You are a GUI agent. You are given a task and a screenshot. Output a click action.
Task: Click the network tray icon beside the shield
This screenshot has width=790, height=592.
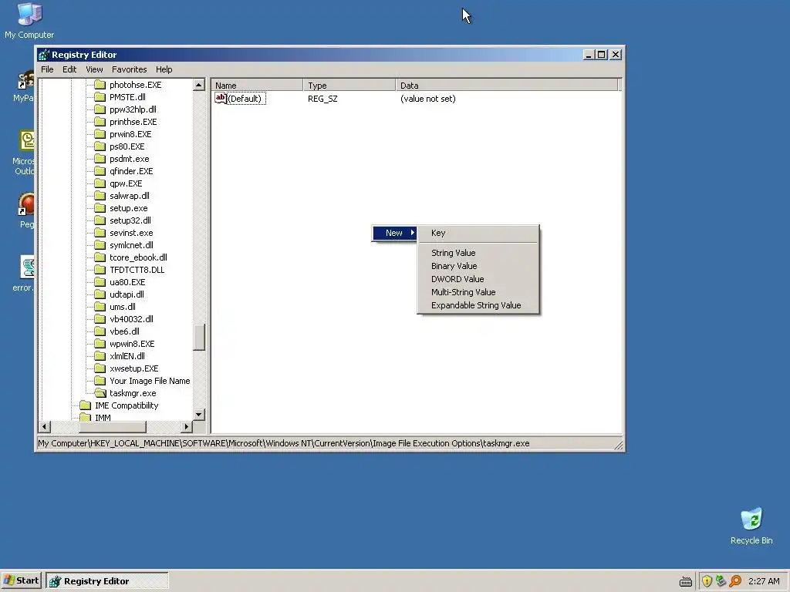point(721,581)
